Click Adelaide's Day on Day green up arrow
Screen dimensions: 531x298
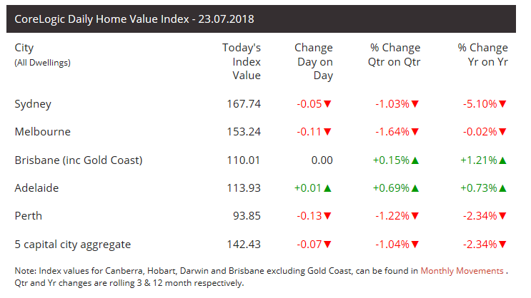coord(328,189)
